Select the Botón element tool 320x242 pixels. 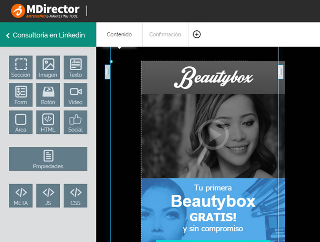pyautogui.click(x=48, y=95)
